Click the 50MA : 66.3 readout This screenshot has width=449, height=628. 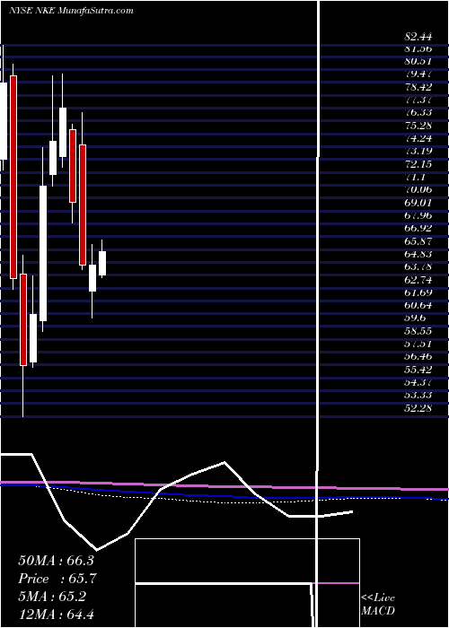pos(57,561)
